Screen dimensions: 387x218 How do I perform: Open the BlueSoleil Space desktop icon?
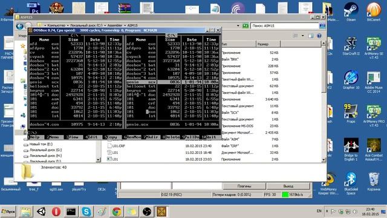tap(351, 183)
